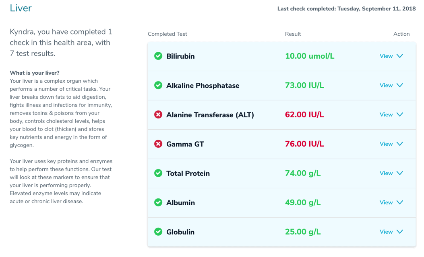Click the green check icon next to Alkaline Phosphatase
Image resolution: width=424 pixels, height=257 pixels.
coord(158,85)
